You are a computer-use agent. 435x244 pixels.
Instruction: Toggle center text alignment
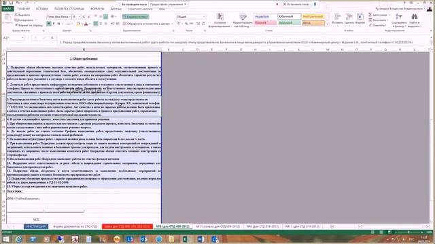[x=101, y=24]
